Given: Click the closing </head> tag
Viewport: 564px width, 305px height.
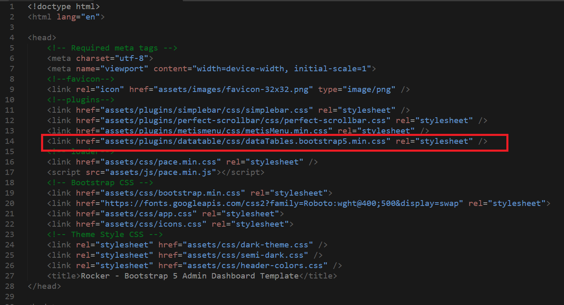Looking at the screenshot, I should coord(44,286).
